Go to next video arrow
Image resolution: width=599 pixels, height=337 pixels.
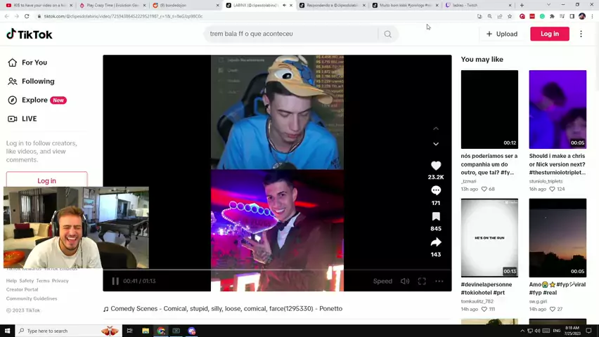[x=436, y=144]
